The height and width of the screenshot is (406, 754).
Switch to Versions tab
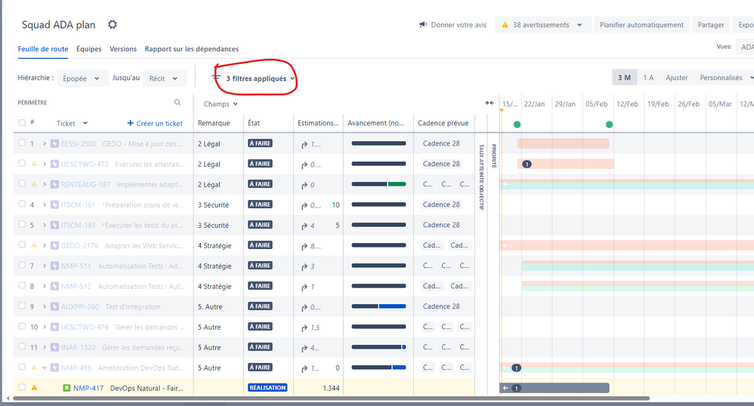123,49
